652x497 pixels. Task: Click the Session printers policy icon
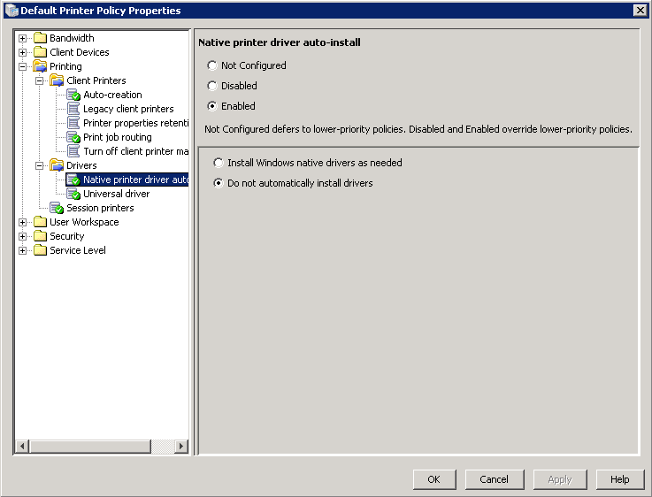pyautogui.click(x=57, y=208)
